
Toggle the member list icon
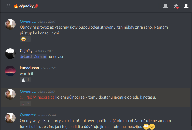click(x=186, y=6)
